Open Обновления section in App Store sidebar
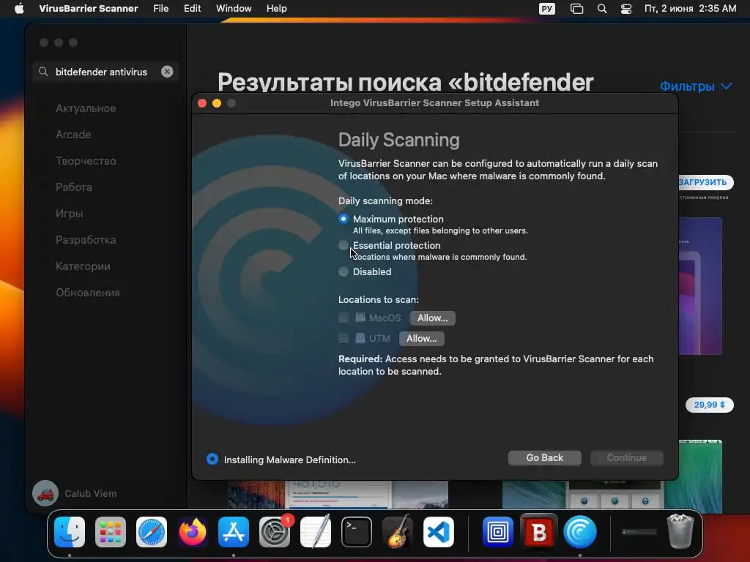 click(x=88, y=293)
